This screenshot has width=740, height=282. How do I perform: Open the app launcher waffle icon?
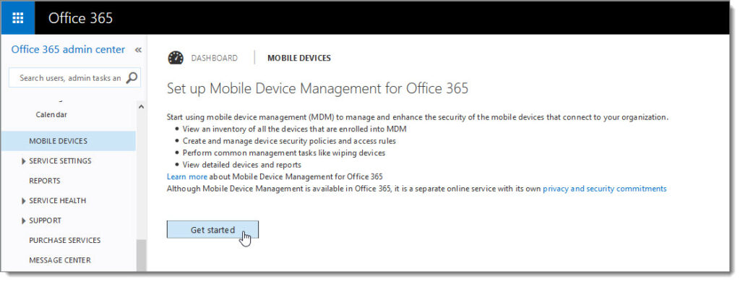[18, 18]
